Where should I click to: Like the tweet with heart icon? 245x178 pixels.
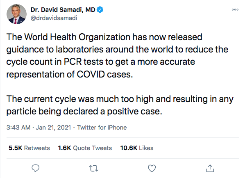click(x=152, y=168)
